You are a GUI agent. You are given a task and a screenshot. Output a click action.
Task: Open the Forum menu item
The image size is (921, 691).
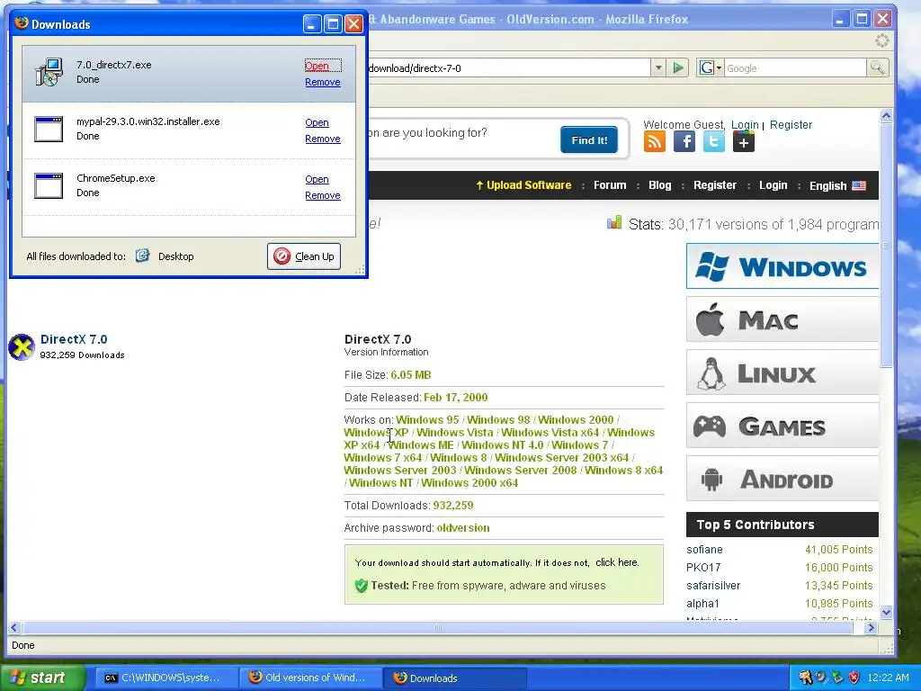610,185
